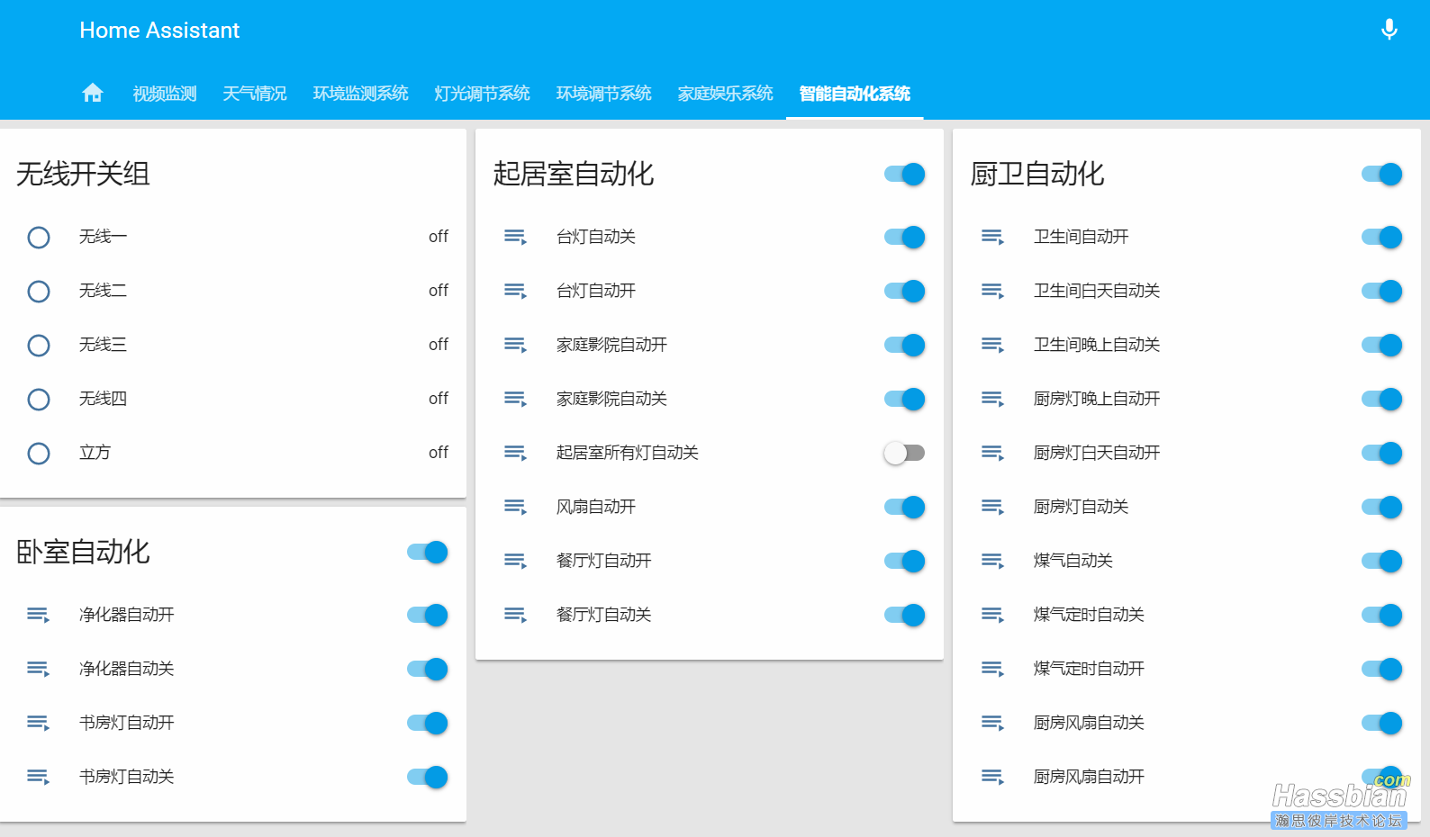The width and height of the screenshot is (1430, 837).
Task: Go to the 环境调节系统 tab
Action: click(x=604, y=94)
